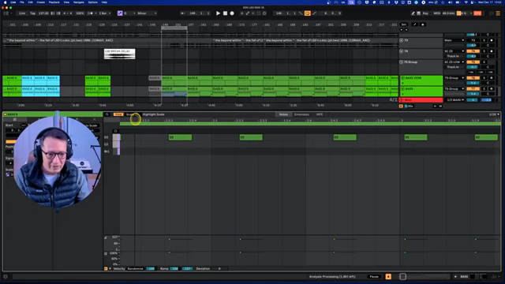Image resolution: width=505 pixels, height=284 pixels.
Task: Click the Randomize velocity button
Action: coord(135,268)
